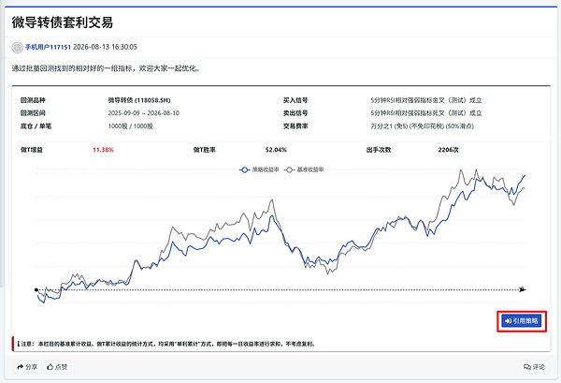This screenshot has width=561, height=383.
Task: Click the 引用策略 button
Action: 522,321
